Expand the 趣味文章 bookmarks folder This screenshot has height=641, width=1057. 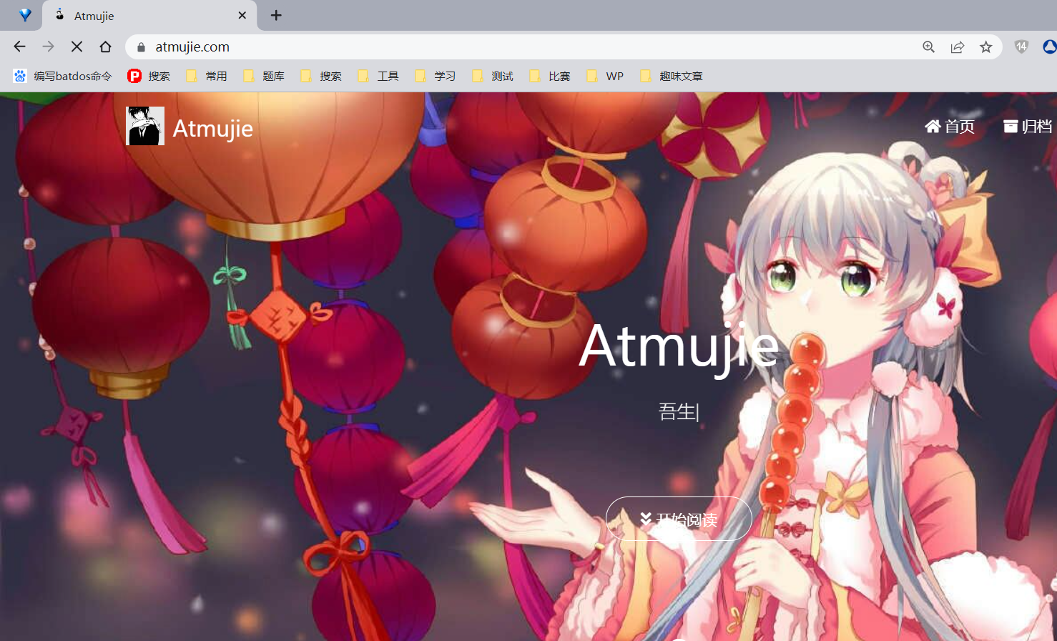[671, 76]
